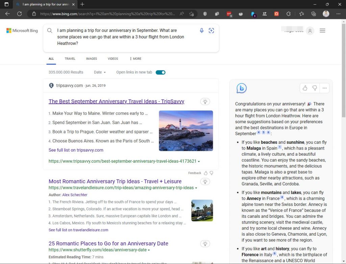
Task: Switch to the TRAVEL tab
Action: 70,59
